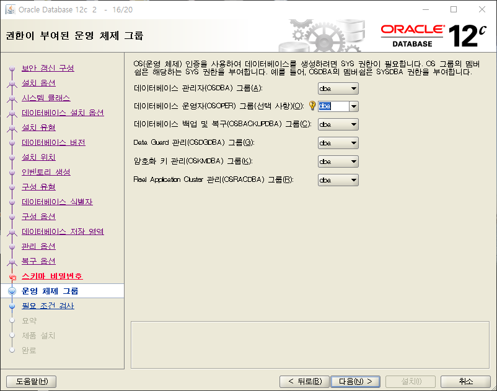Go to 구성 옵션 step

(38, 217)
